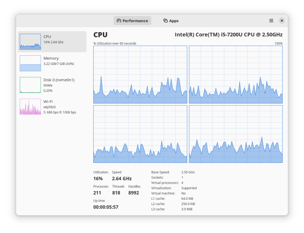Click the 8992 handles value

coord(134,193)
